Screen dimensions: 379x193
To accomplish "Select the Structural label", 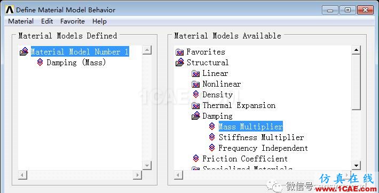I will click(208, 63).
